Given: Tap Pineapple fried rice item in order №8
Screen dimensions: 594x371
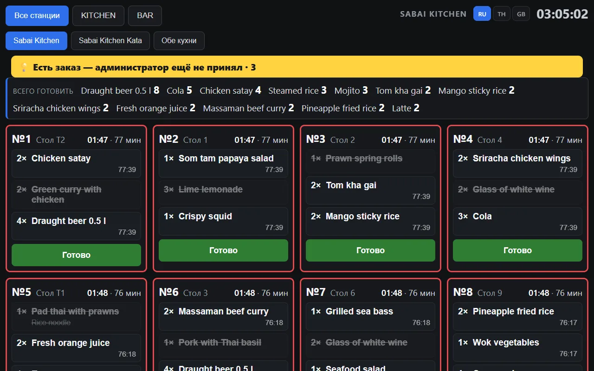Looking at the screenshot, I should tap(517, 316).
